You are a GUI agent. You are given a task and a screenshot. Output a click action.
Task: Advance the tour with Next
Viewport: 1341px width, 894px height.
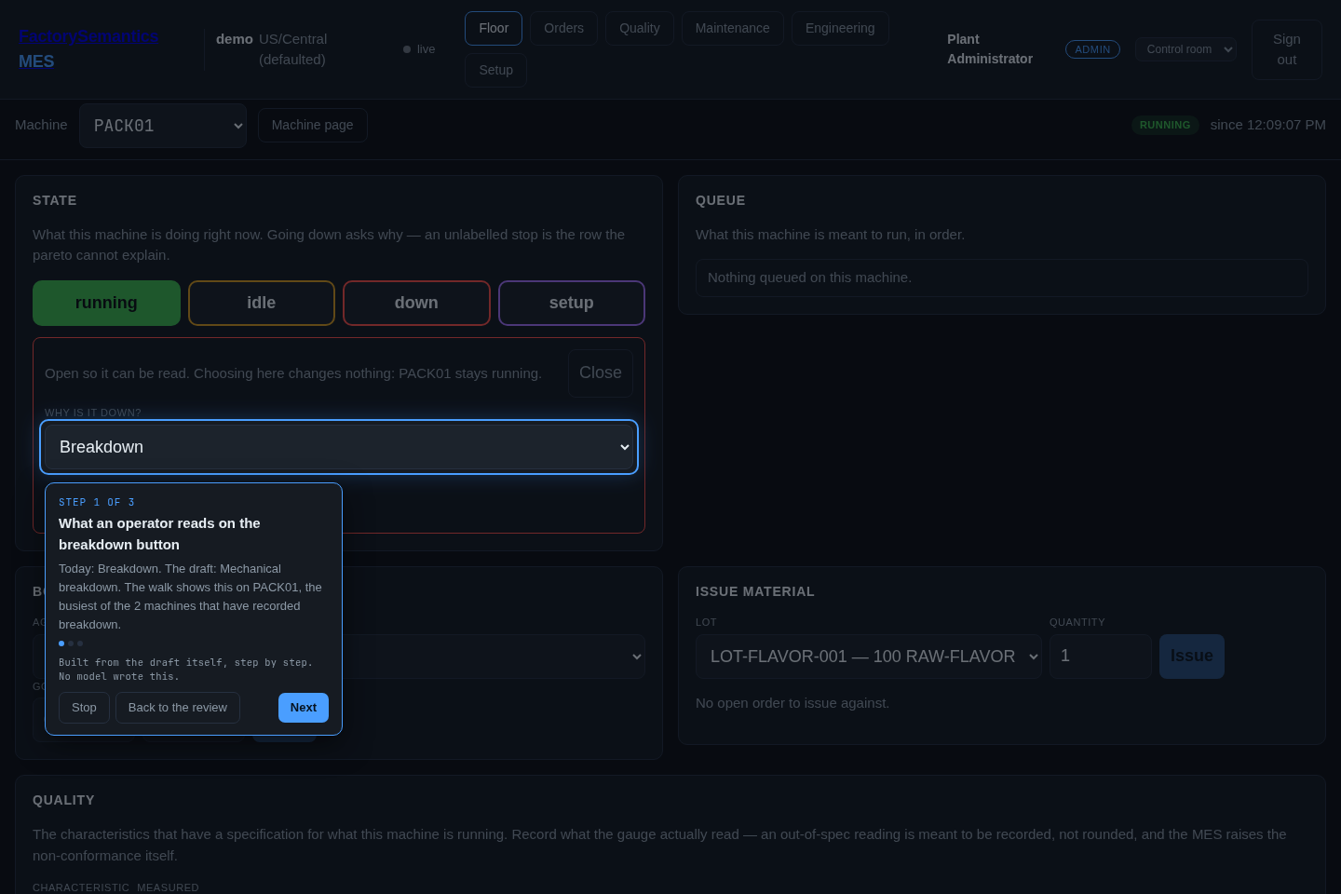304,708
